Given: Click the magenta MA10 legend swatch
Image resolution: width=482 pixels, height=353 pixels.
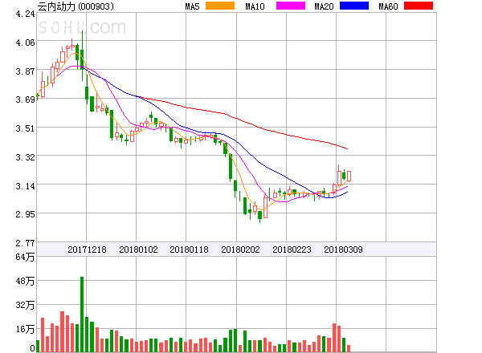Looking at the screenshot, I should 291,6.
